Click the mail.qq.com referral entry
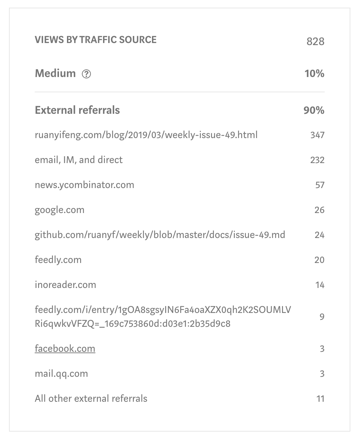Image resolution: width=358 pixels, height=442 pixels. point(61,374)
